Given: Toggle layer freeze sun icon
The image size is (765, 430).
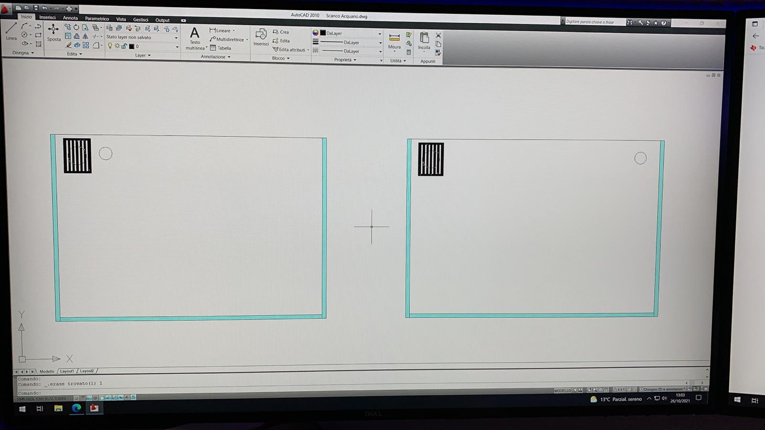Looking at the screenshot, I should [117, 45].
